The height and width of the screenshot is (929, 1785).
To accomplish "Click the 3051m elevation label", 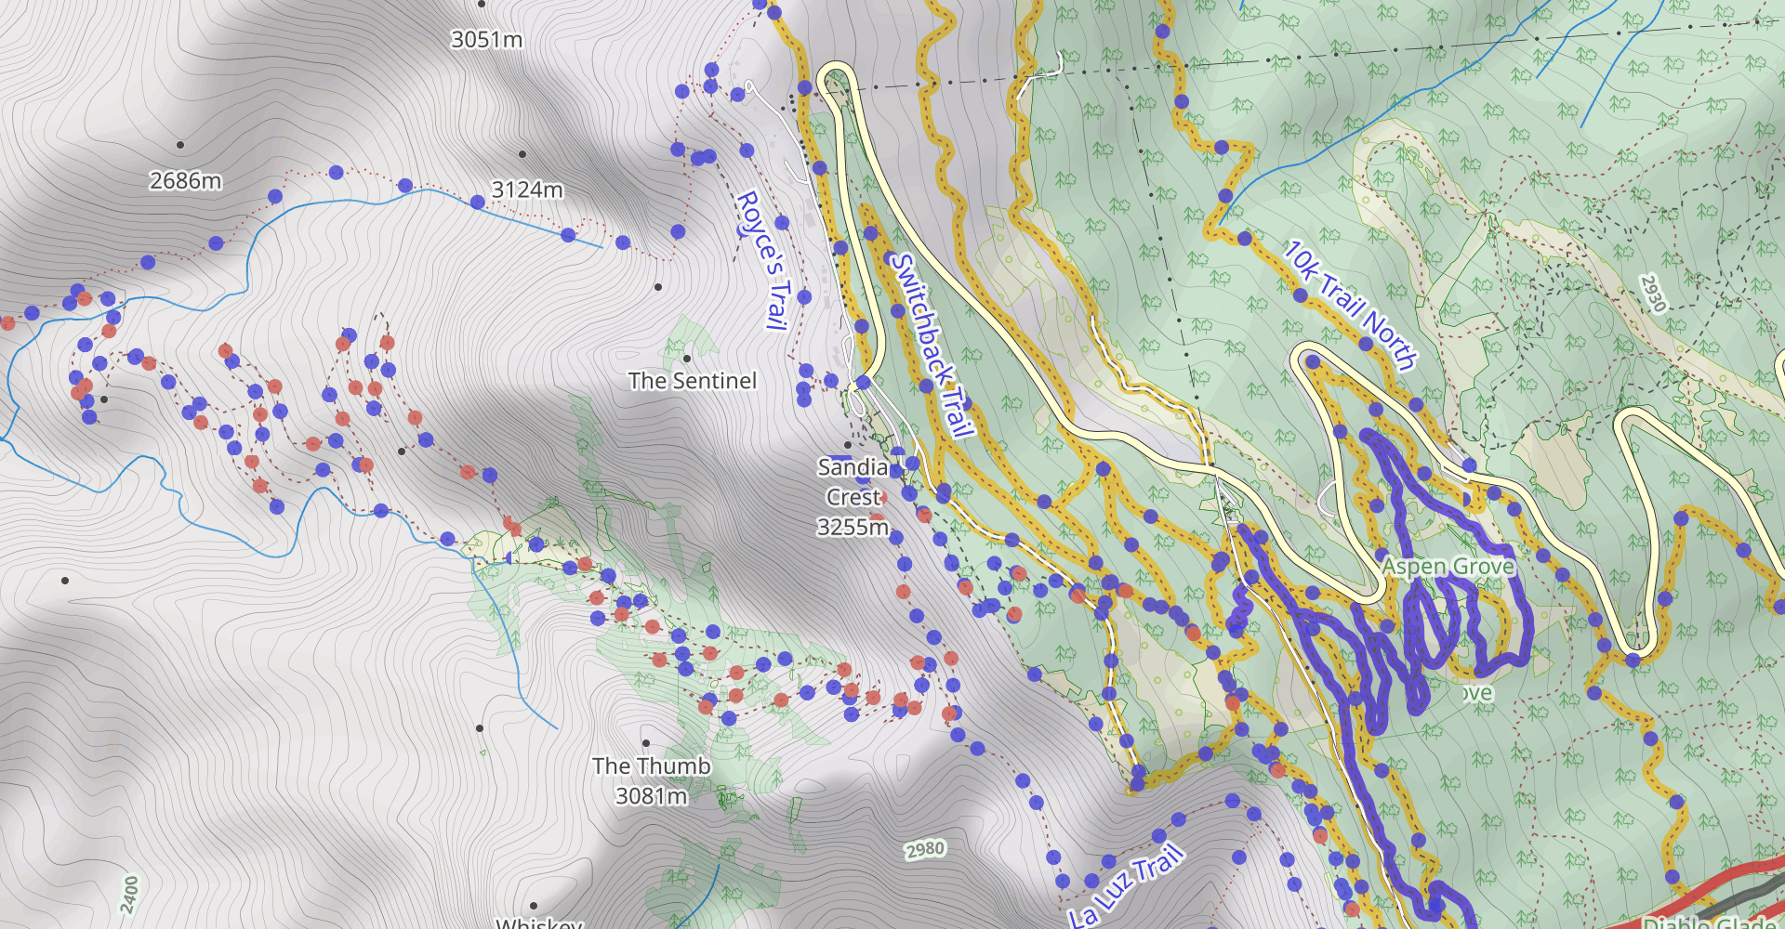I will 486,40.
